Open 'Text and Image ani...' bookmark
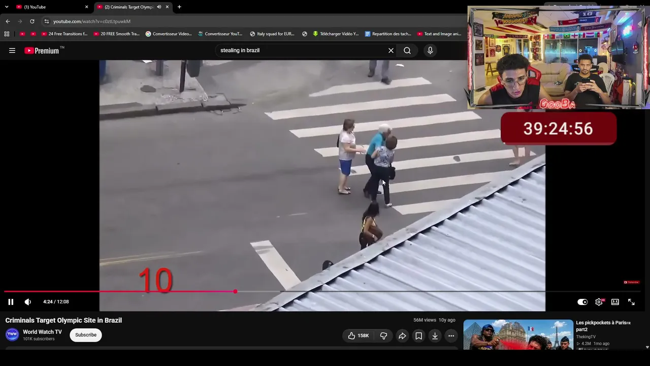This screenshot has height=366, width=650. 439,34
